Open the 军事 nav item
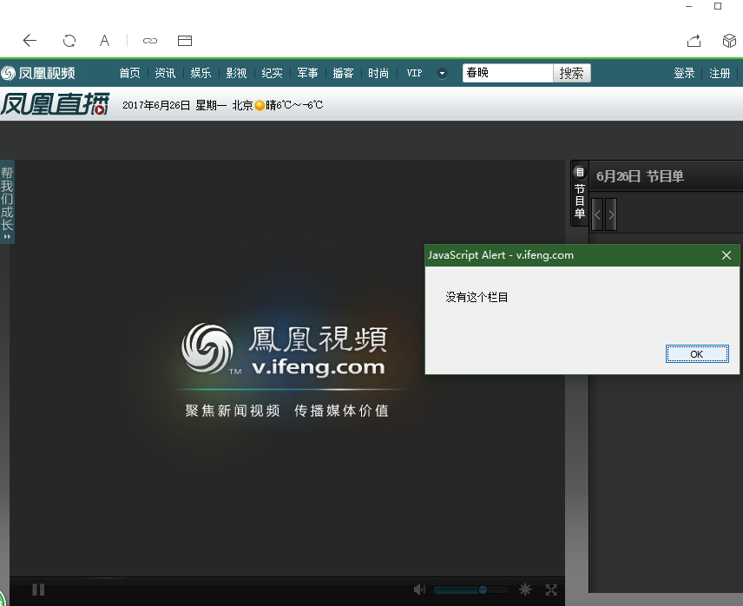Screen dimensions: 743x606 307,73
